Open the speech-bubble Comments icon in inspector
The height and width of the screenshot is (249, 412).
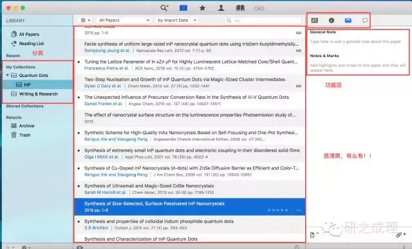click(x=365, y=20)
